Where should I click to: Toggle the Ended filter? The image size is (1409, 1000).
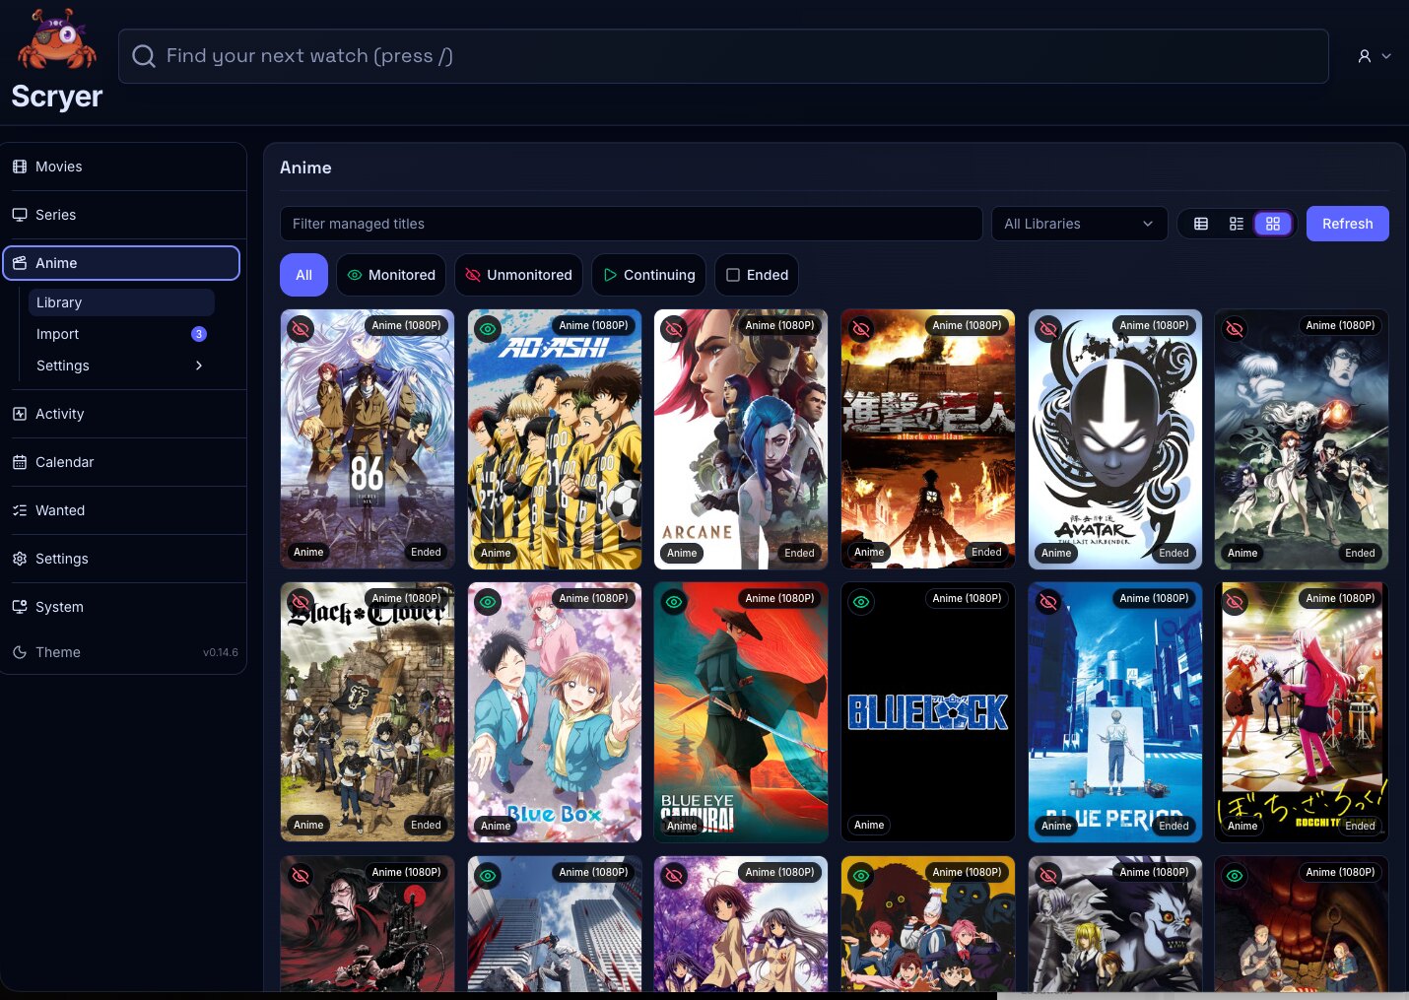coord(757,275)
